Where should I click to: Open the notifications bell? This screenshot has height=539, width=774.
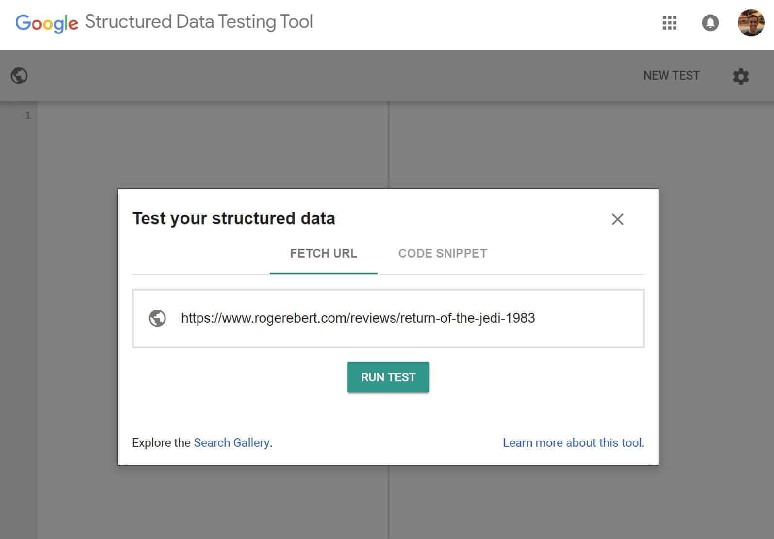tap(710, 23)
